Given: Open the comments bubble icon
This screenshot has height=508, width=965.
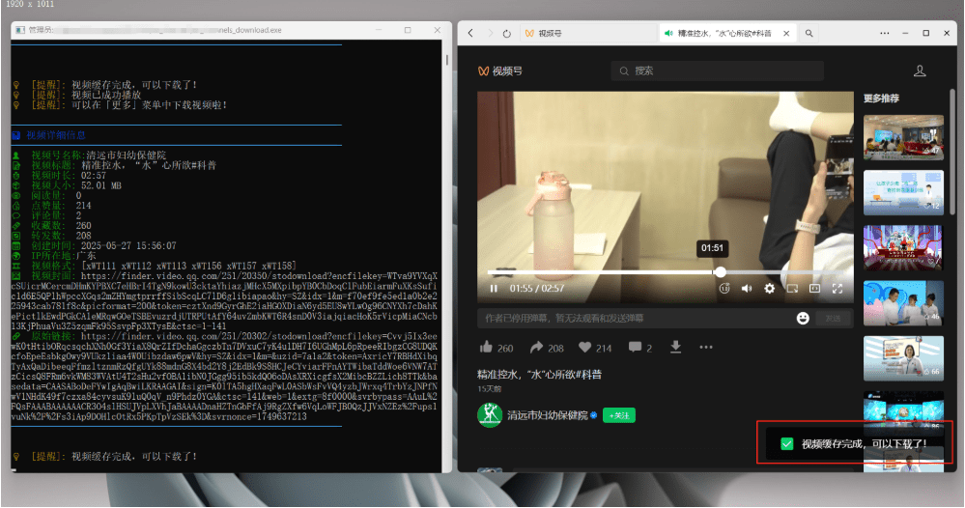Looking at the screenshot, I should click(x=634, y=348).
